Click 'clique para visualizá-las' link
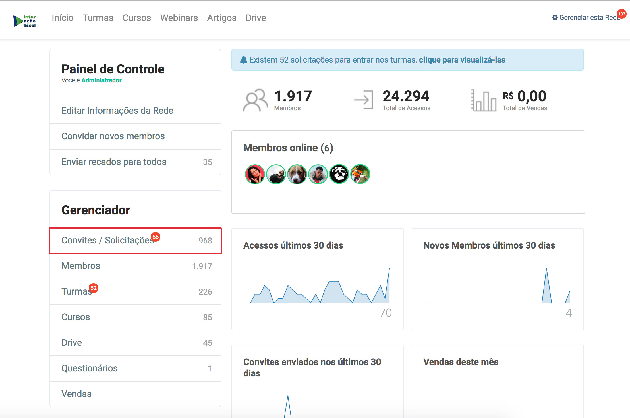 tap(462, 60)
